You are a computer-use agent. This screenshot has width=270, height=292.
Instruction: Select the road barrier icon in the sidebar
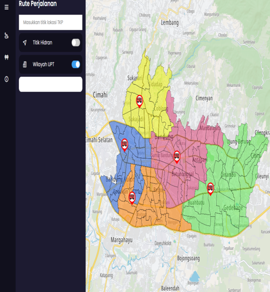(x=6, y=57)
